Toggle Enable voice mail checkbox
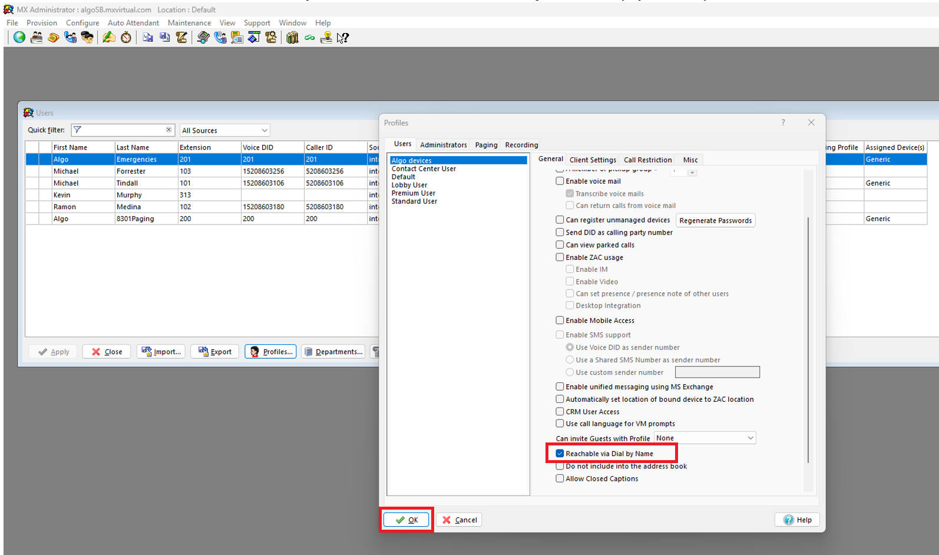The image size is (939, 555). [560, 181]
